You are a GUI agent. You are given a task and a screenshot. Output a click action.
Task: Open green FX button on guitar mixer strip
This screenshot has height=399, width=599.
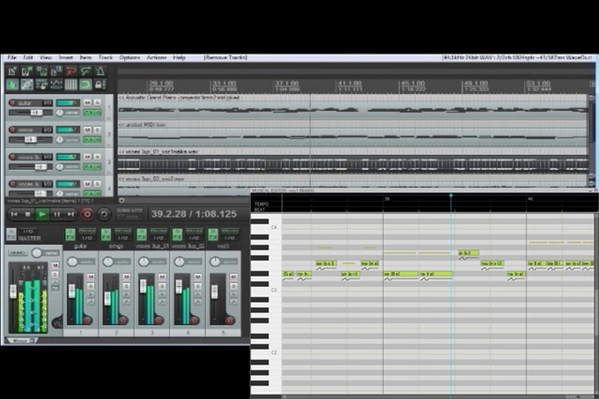tap(70, 234)
